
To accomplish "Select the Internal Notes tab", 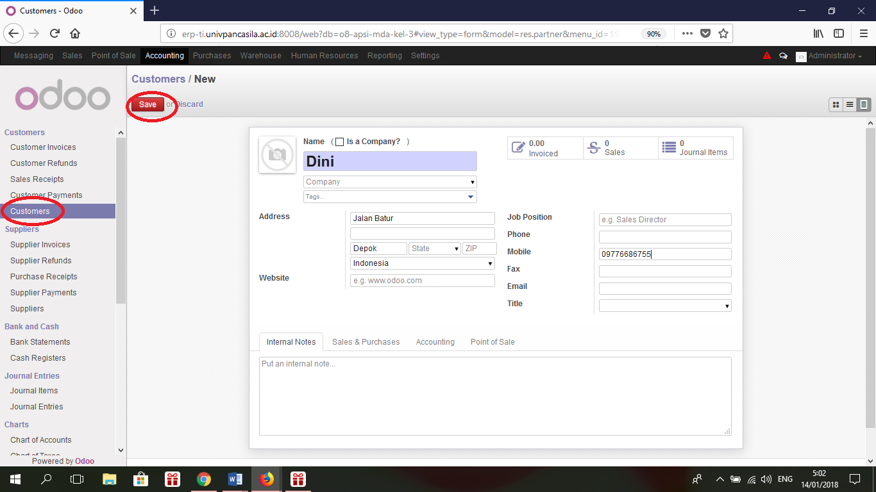I will pos(291,342).
